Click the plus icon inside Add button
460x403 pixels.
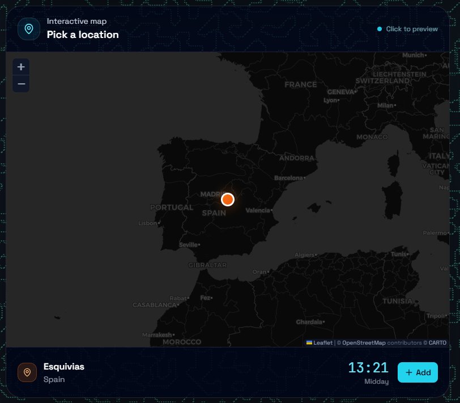408,372
